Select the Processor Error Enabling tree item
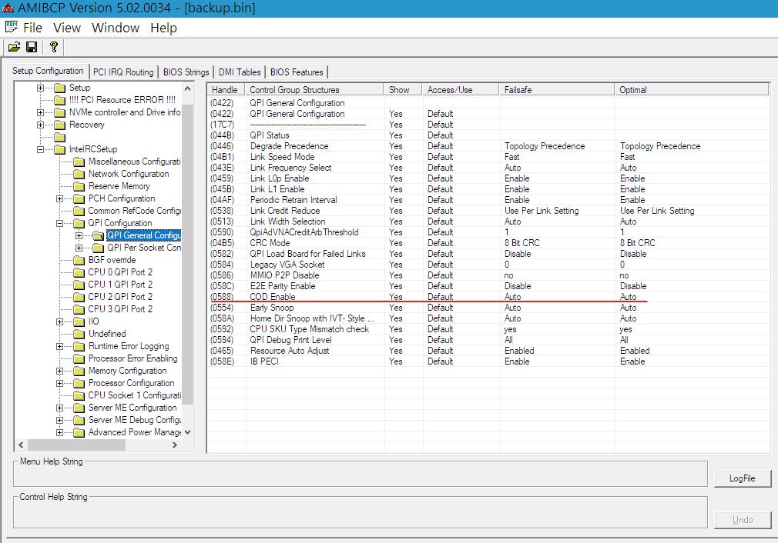778x543 pixels. (x=133, y=358)
